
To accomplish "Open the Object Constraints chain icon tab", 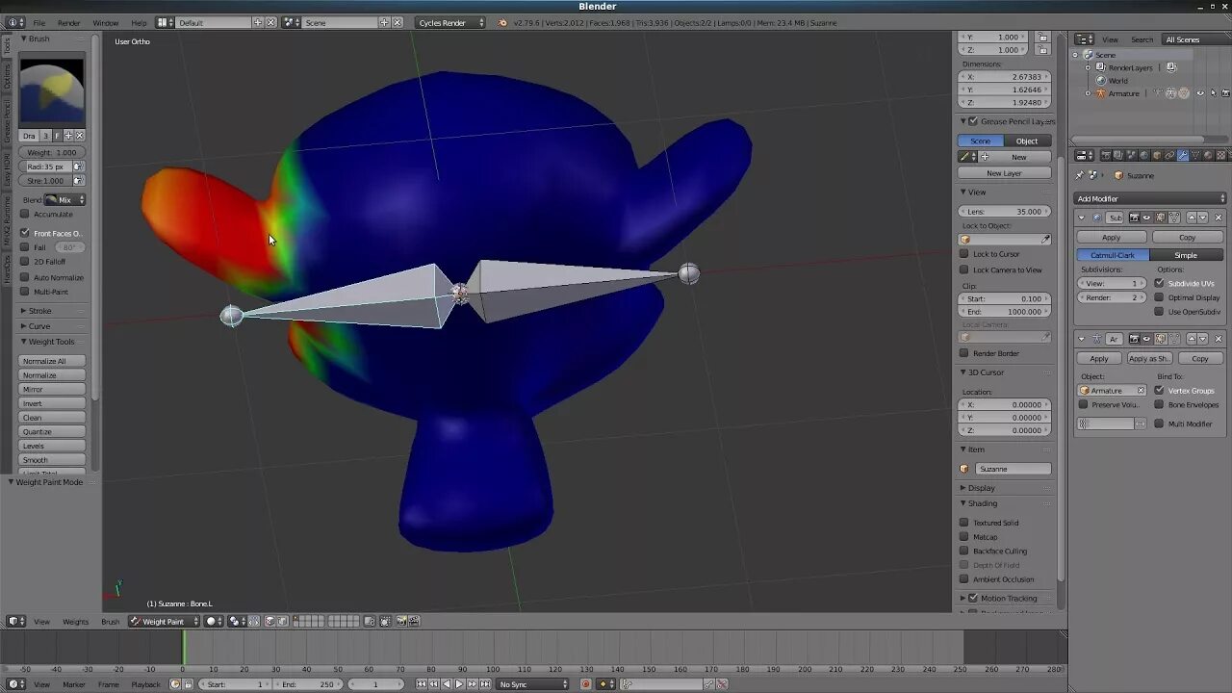I will coord(1169,155).
